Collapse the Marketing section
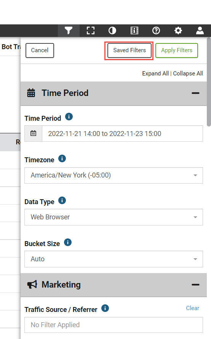This screenshot has width=211, height=339. [x=195, y=285]
